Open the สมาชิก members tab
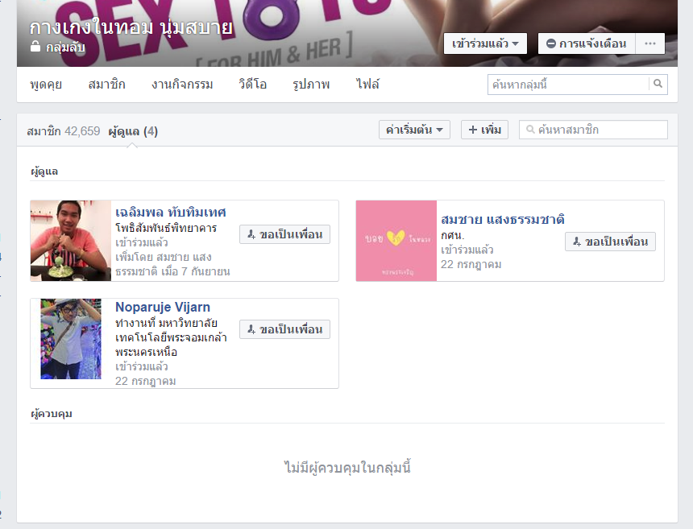 click(108, 85)
